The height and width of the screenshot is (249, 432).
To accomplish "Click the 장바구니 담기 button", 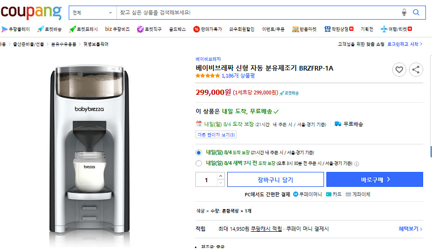I will click(x=275, y=179).
